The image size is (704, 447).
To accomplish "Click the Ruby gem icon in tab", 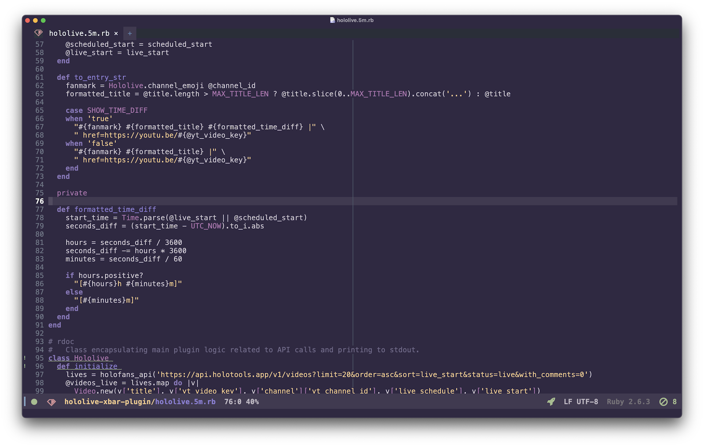I will click(x=38, y=33).
